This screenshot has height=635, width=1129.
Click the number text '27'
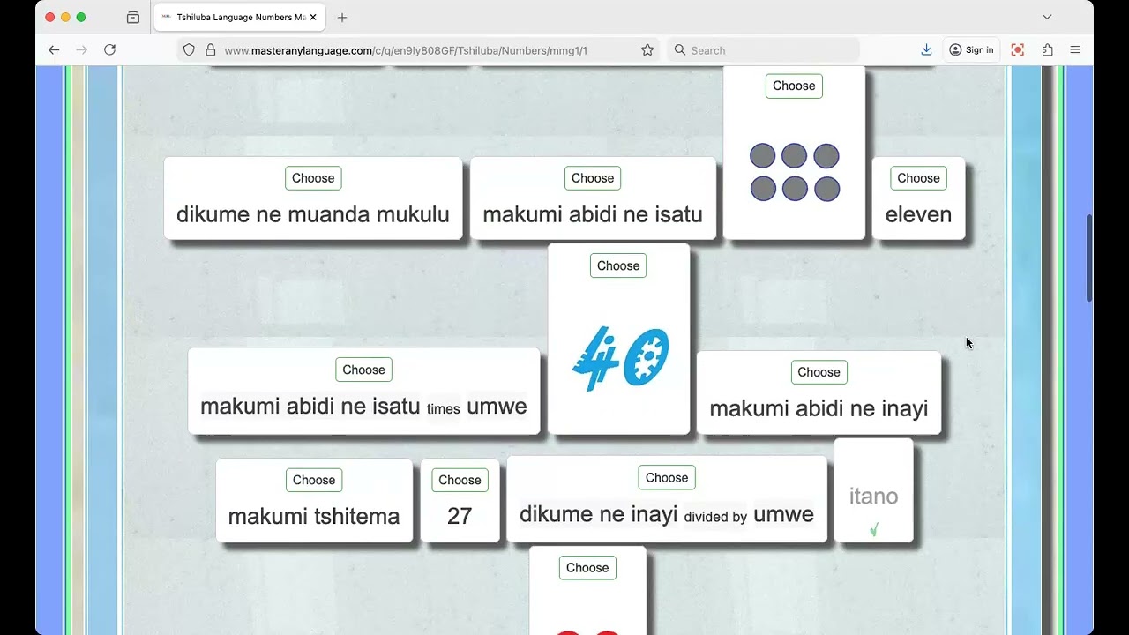point(460,516)
